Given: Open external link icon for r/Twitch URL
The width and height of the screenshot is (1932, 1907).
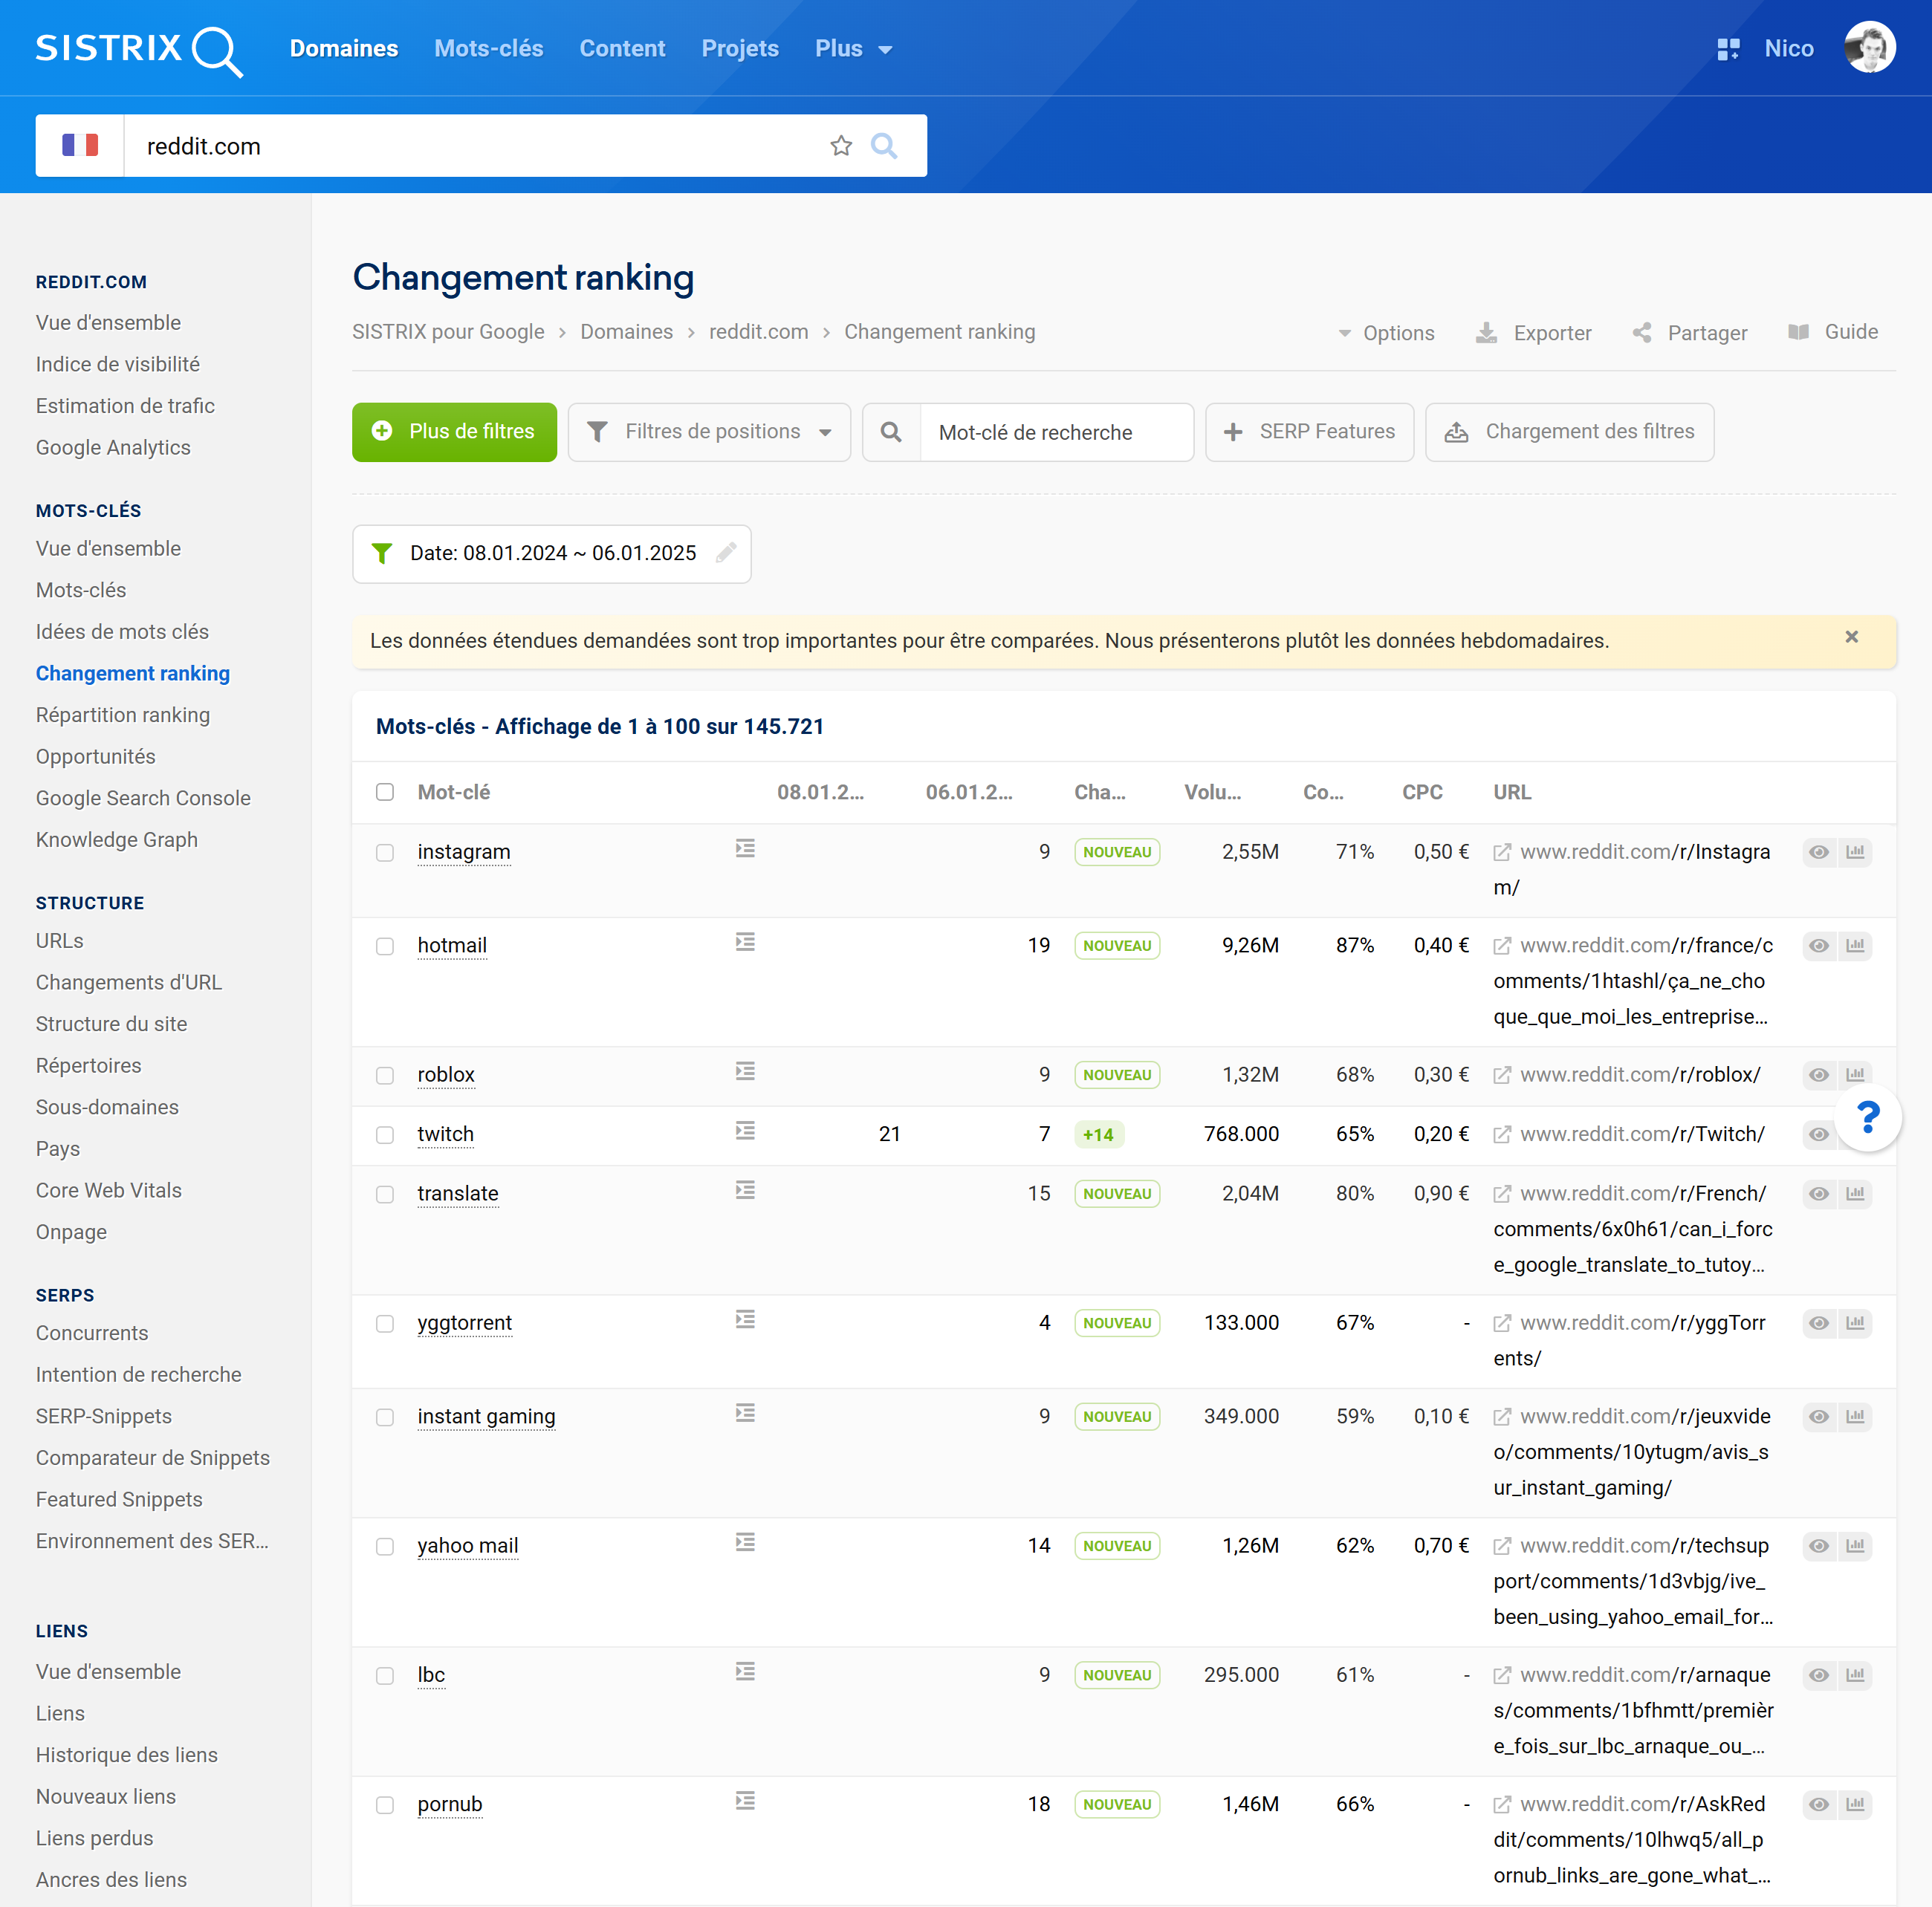Looking at the screenshot, I should pos(1502,1135).
